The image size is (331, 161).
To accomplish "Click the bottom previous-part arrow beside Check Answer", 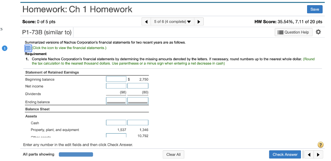I will pyautogui.click(x=309, y=155).
